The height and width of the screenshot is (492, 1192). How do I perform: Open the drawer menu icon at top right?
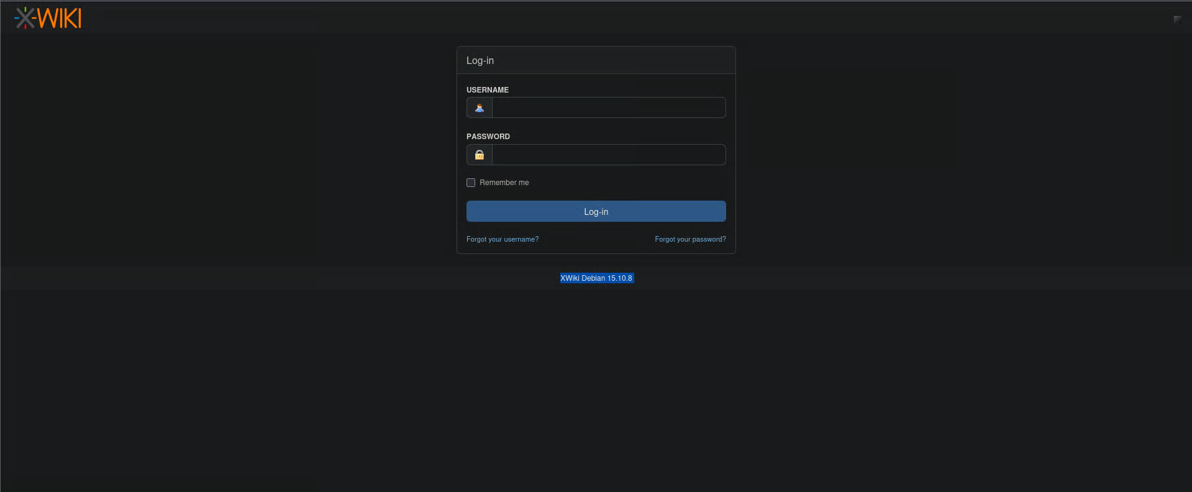(1177, 19)
